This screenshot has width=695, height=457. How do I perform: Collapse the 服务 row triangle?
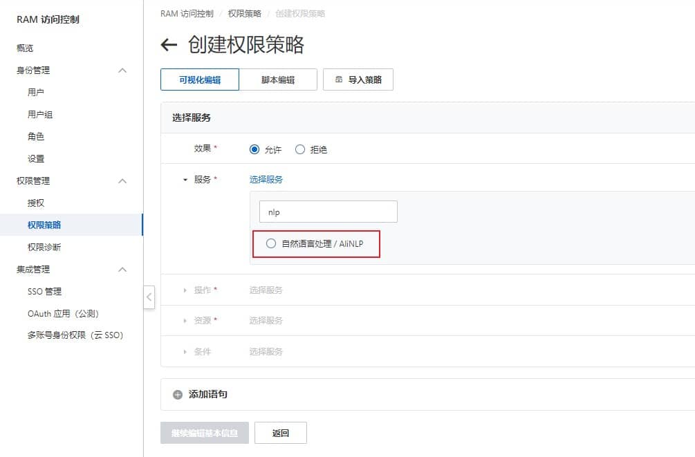pos(185,180)
